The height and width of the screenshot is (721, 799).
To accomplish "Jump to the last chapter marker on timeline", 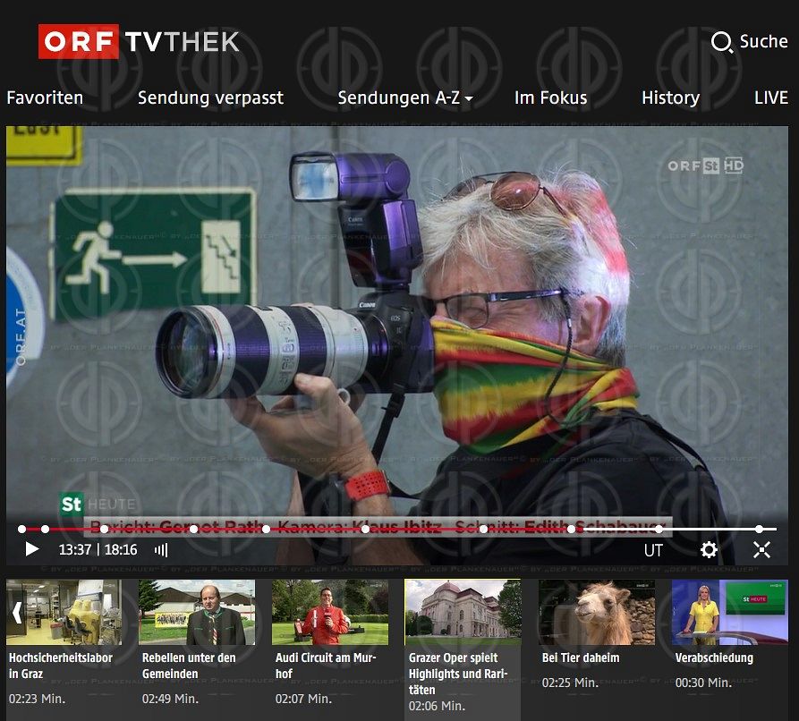I will [x=759, y=529].
